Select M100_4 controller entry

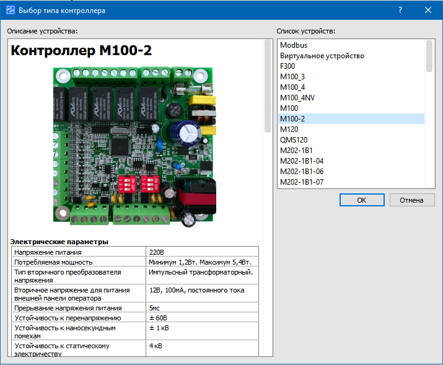point(292,87)
